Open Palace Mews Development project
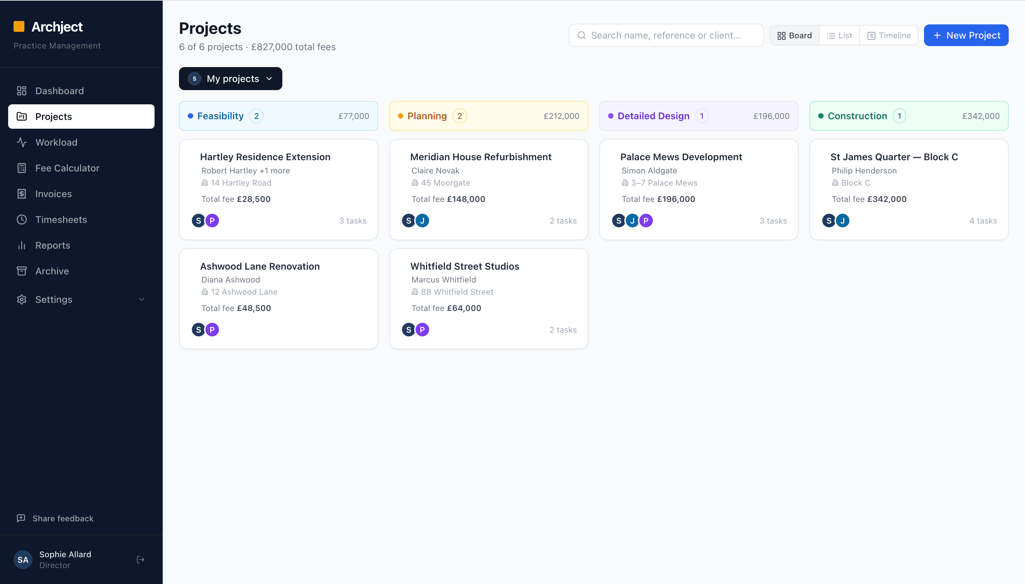1025x584 pixels. pos(699,189)
